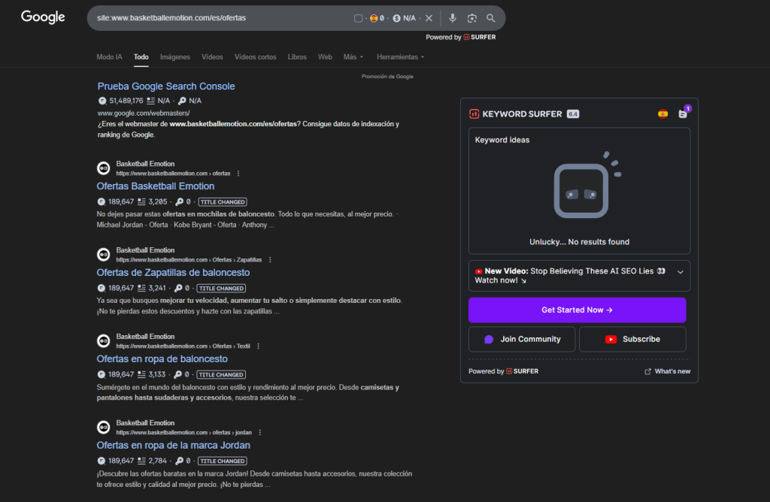
Task: Switch to the Imágenes tab
Action: point(174,57)
